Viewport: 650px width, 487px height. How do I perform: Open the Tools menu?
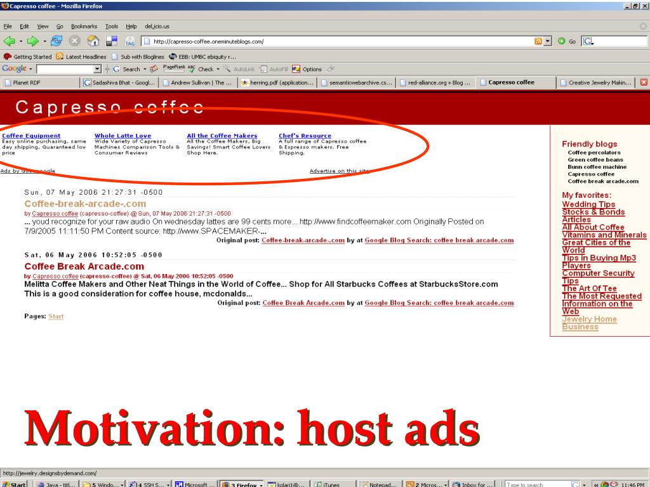pos(112,26)
